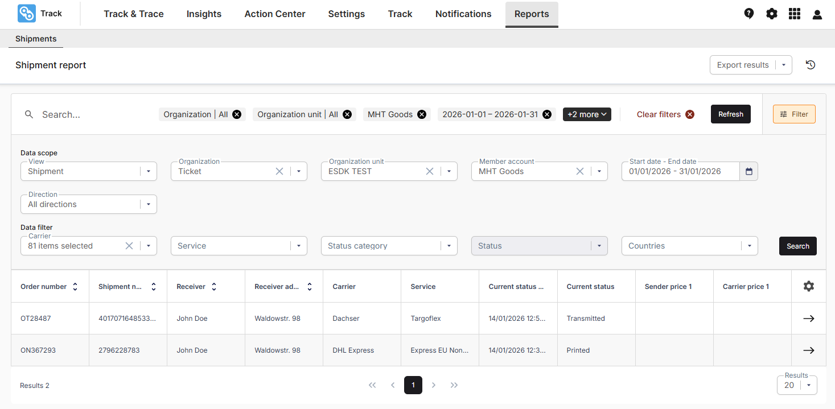Image resolution: width=835 pixels, height=409 pixels.
Task: Click the help question mark icon
Action: (x=749, y=14)
